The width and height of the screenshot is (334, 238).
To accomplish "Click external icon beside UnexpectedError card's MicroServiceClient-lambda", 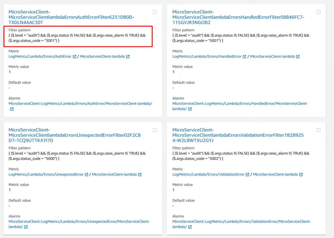I will pos(140,175).
